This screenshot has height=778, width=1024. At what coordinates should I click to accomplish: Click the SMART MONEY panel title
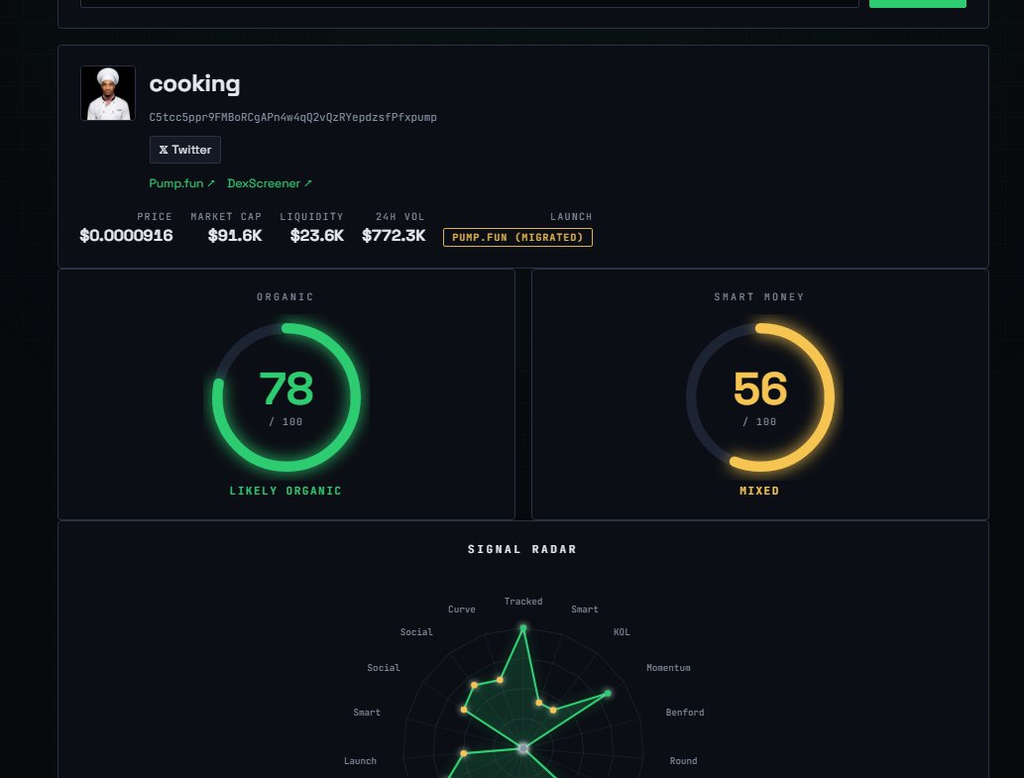pyautogui.click(x=759, y=297)
